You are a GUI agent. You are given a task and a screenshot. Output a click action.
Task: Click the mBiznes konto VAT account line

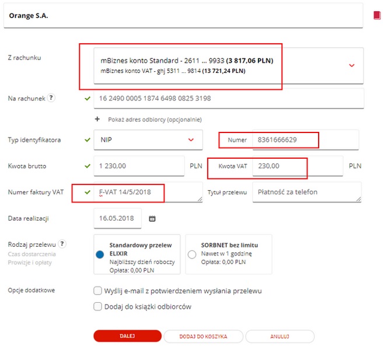[x=173, y=71]
